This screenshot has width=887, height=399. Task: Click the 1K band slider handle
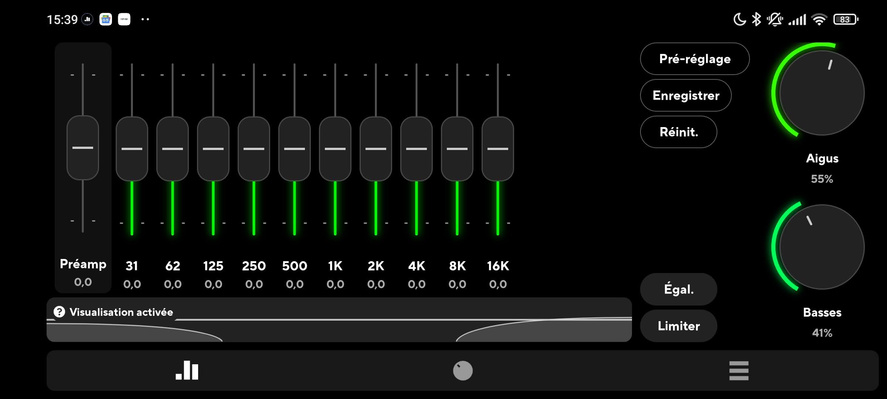335,149
